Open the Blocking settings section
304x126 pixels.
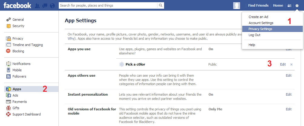[18, 51]
